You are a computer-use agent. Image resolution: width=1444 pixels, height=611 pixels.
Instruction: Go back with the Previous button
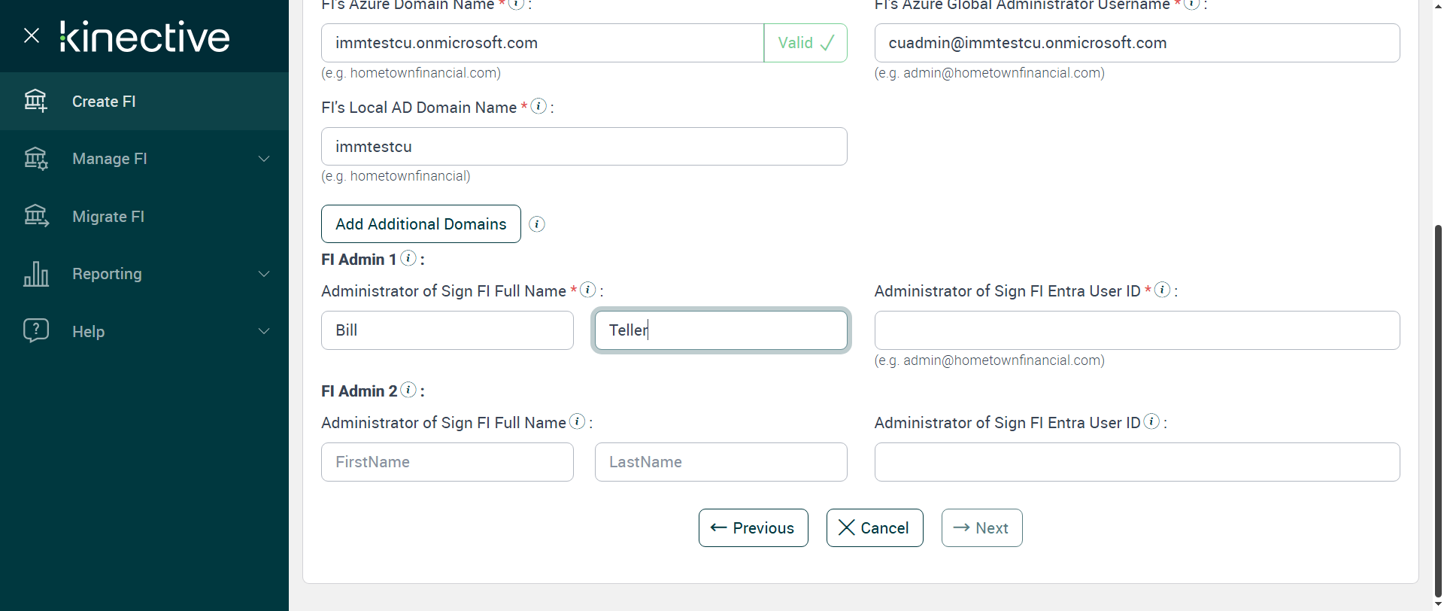click(x=753, y=528)
